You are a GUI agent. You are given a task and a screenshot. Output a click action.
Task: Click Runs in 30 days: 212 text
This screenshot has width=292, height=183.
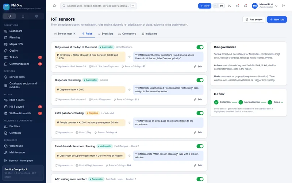click(126, 100)
